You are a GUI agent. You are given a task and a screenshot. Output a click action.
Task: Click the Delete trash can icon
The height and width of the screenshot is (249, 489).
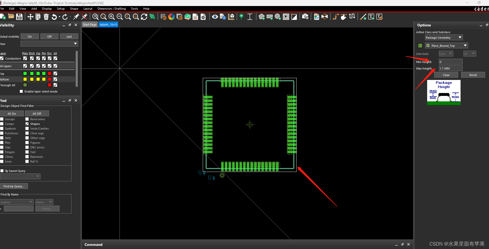[x=46, y=17]
